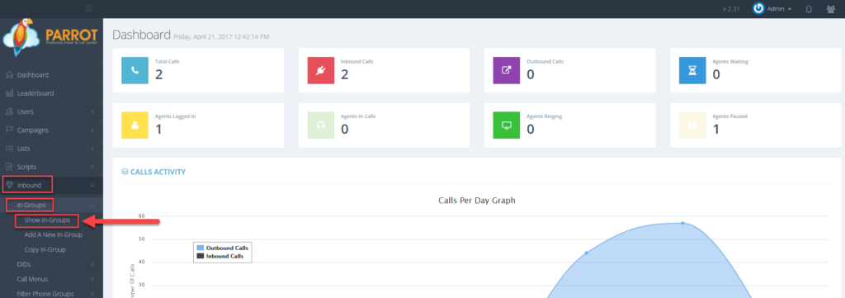Toggle Outbound Calls legend entry in graph
The image size is (845, 298).
point(223,248)
